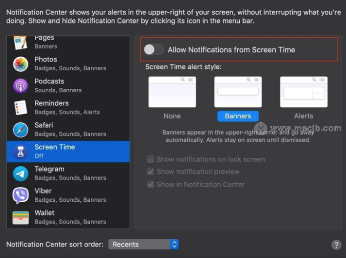The width and height of the screenshot is (346, 258).
Task: Click the None style label
Action: (172, 116)
